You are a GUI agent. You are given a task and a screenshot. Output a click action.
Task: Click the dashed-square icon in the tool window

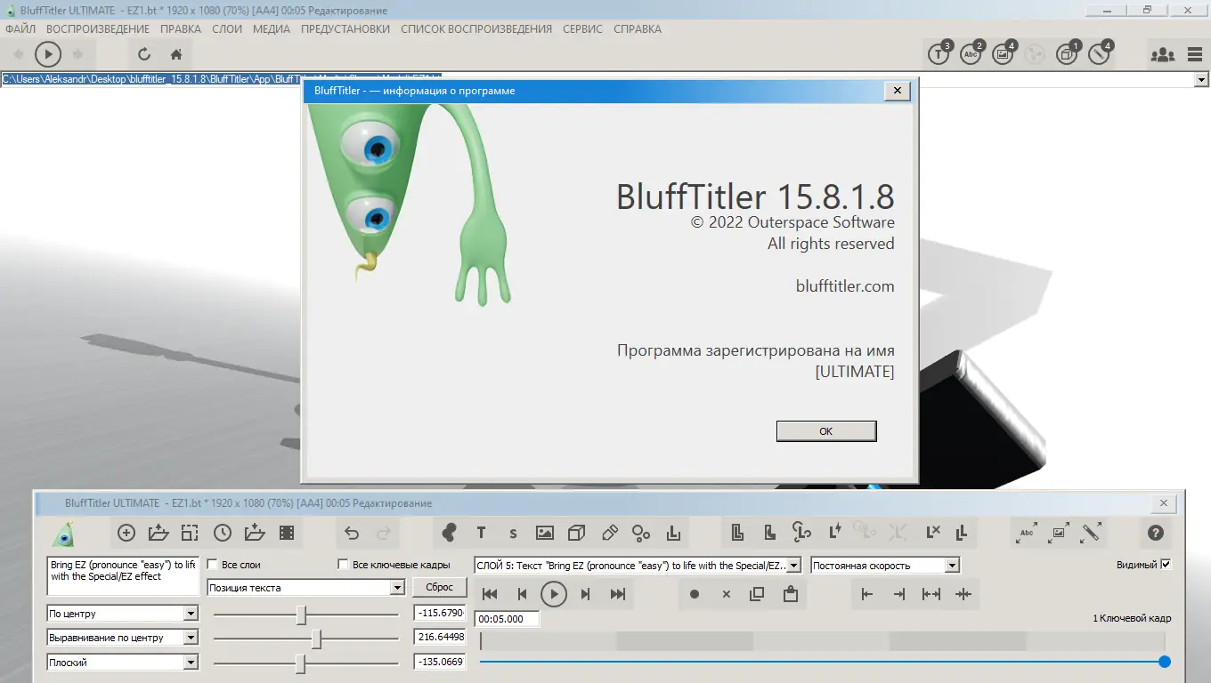click(190, 533)
